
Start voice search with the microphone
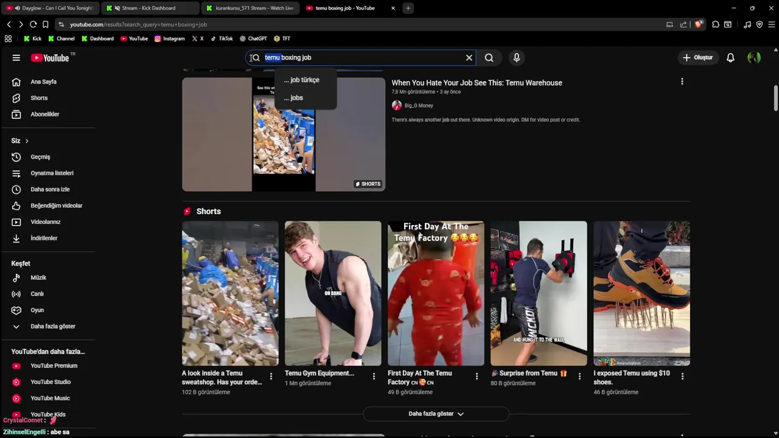tap(517, 58)
